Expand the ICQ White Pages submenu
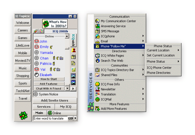The image size is (195, 135). pos(119,56)
